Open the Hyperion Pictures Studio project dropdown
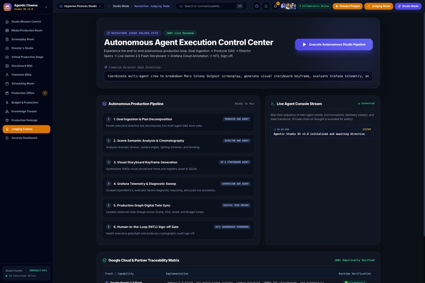This screenshot has width=425, height=283. pyautogui.click(x=81, y=6)
